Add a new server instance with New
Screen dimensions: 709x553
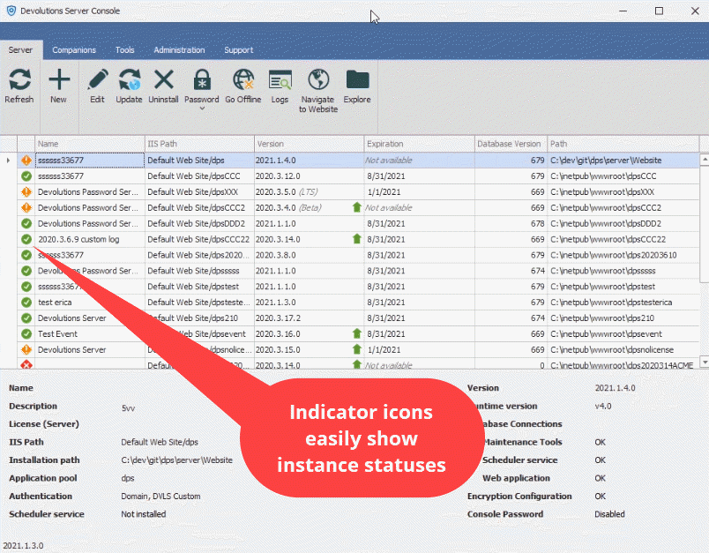(x=58, y=80)
